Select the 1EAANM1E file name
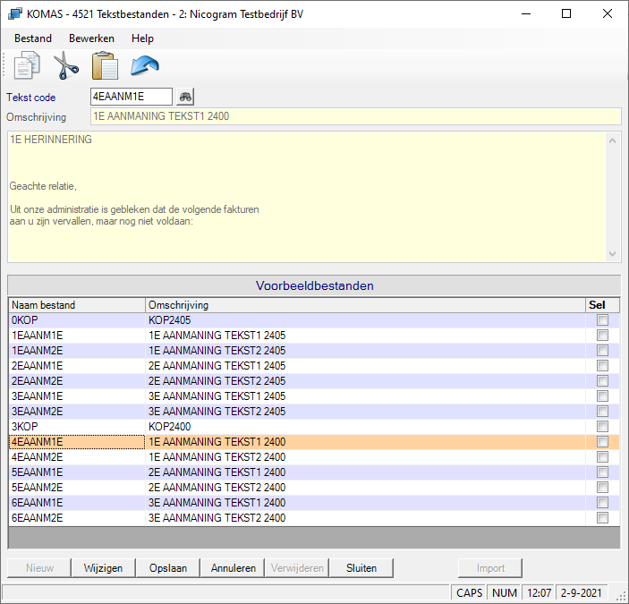 38,336
